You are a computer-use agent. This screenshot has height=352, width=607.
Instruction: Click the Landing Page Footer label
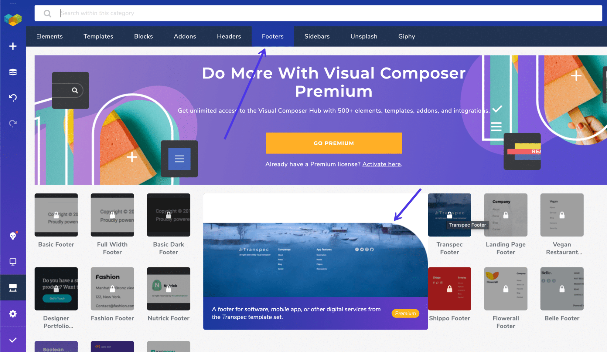[x=506, y=248]
